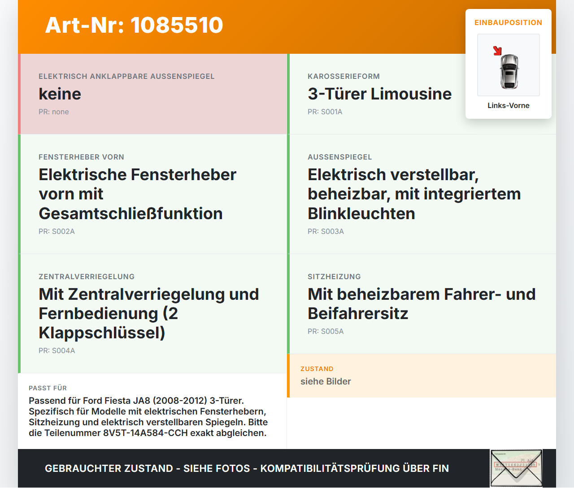Open the envelope document thumbnail in footer
This screenshot has height=488, width=574.
516,468
